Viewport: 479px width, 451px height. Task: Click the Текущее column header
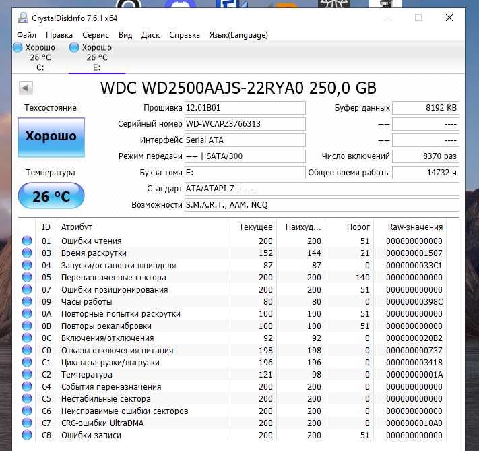point(253,227)
